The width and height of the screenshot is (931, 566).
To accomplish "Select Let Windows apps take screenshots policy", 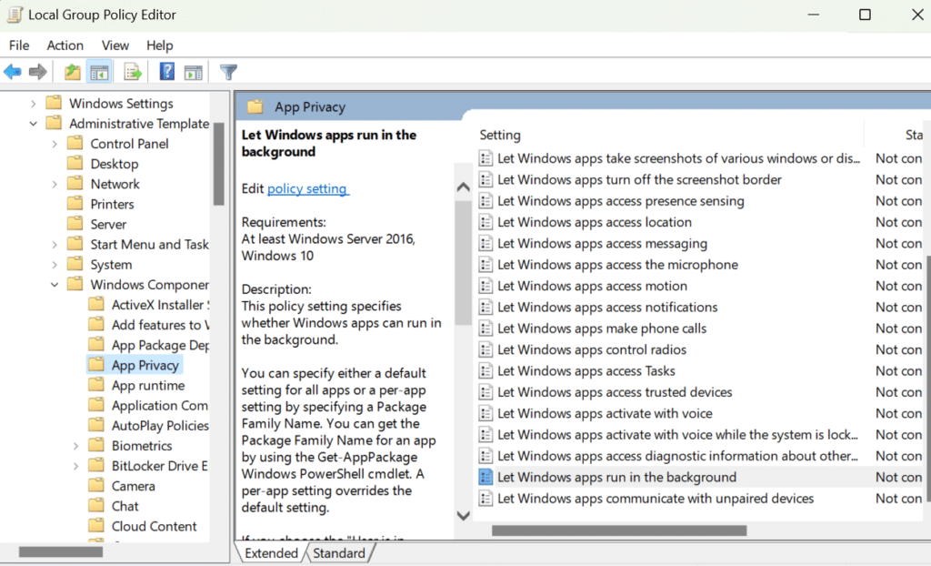I will pos(678,158).
